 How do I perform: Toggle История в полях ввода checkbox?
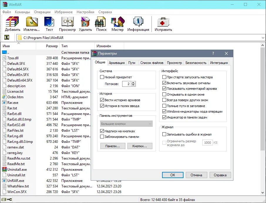click(102, 106)
